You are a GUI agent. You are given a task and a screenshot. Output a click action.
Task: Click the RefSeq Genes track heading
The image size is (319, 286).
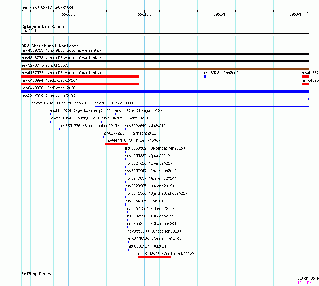[36, 274]
